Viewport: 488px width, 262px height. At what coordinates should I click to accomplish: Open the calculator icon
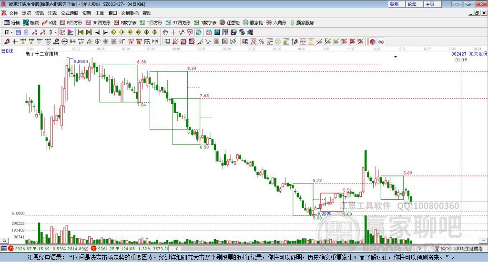217,32
